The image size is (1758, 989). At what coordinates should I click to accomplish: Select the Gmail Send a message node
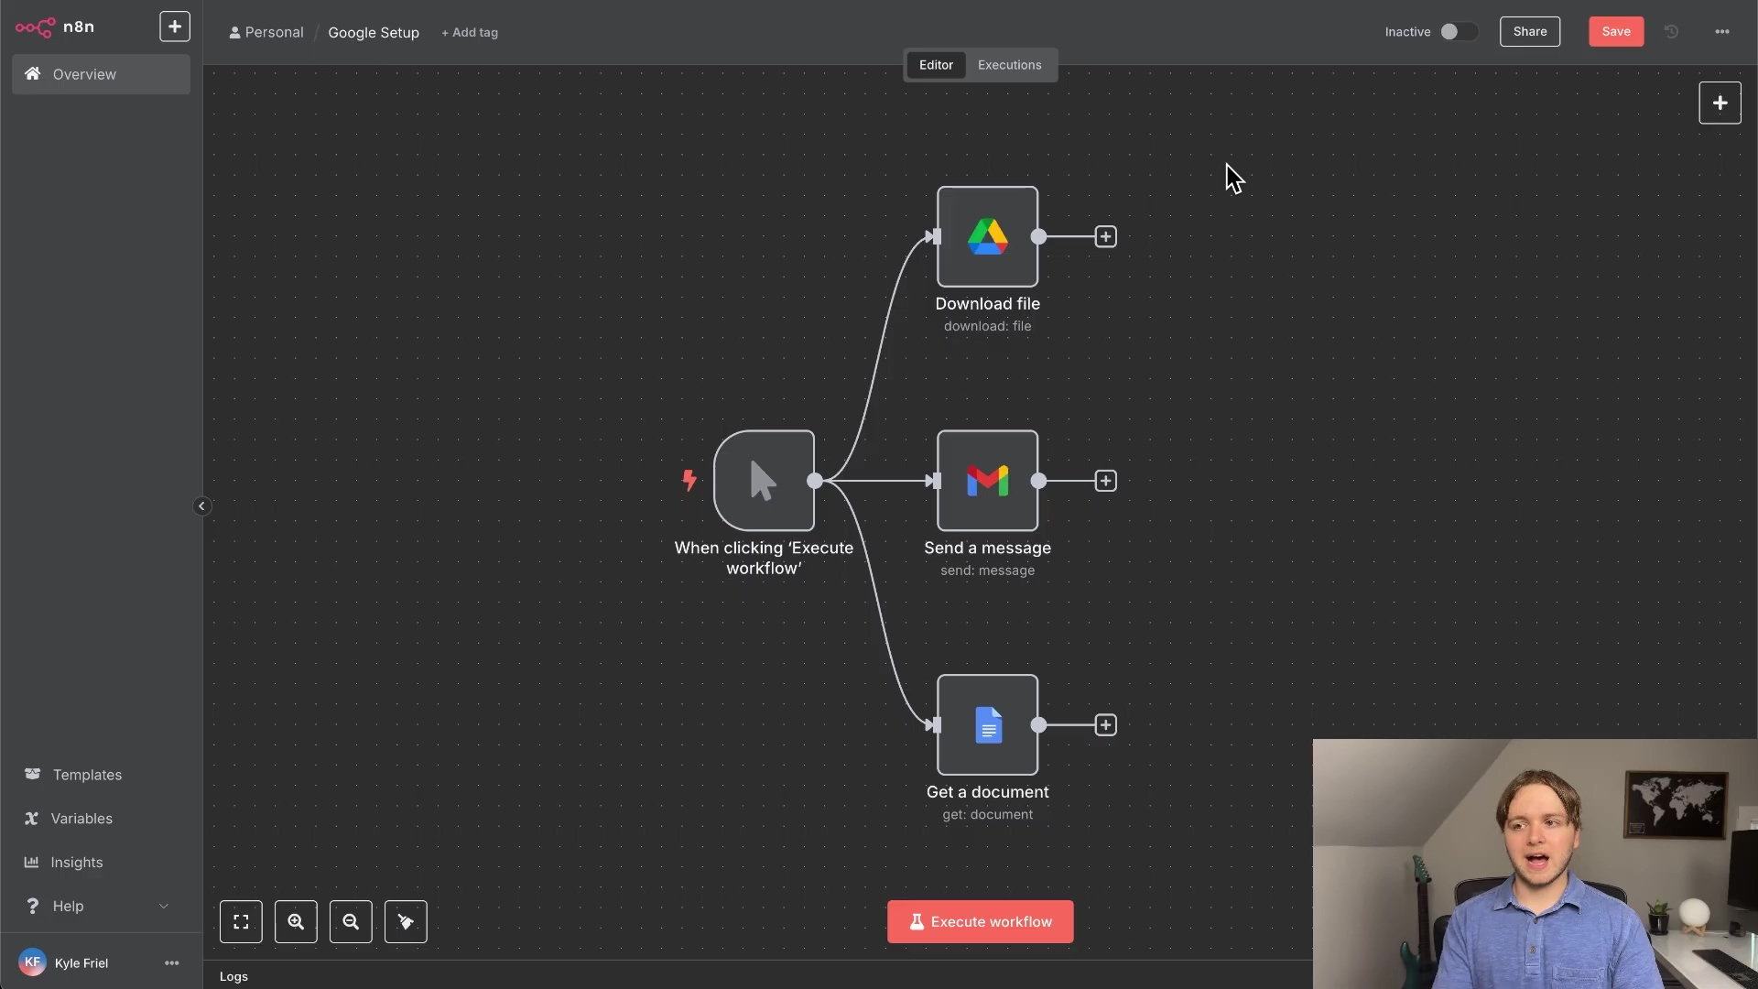coord(987,481)
